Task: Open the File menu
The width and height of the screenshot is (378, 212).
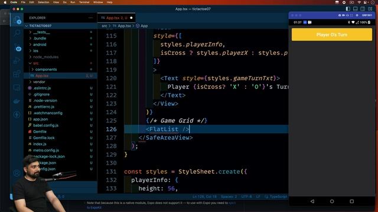Action: (x=23, y=2)
